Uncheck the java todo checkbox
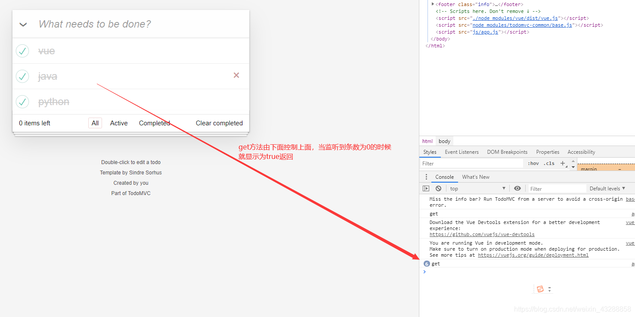Image resolution: width=635 pixels, height=317 pixels. (x=22, y=76)
